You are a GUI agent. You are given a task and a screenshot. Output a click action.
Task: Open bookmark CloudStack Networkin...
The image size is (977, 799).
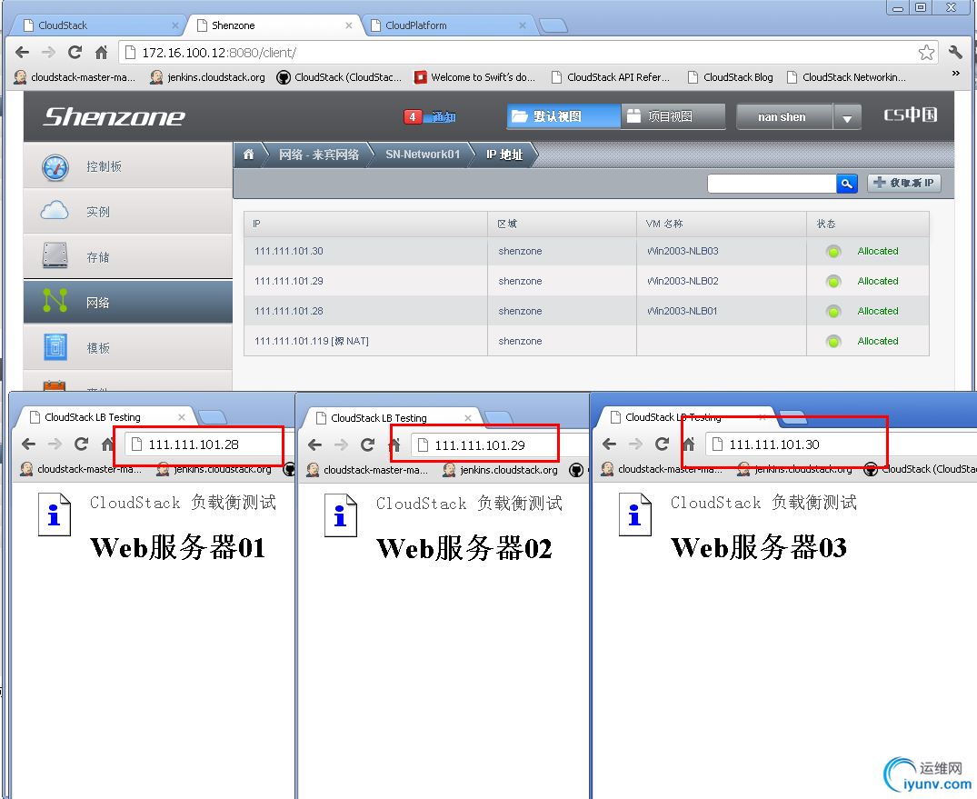coord(846,77)
